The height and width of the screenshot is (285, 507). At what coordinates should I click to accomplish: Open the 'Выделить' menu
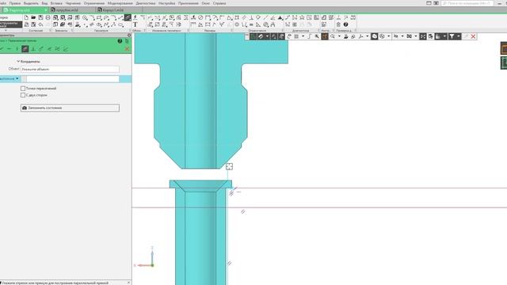[31, 3]
